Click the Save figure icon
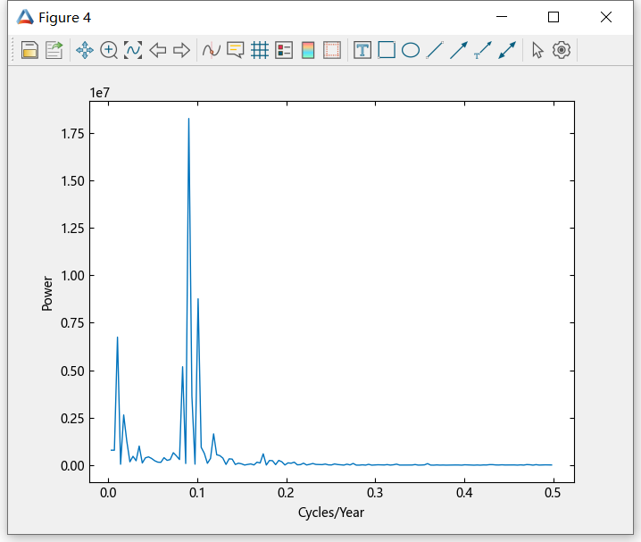Image resolution: width=641 pixels, height=542 pixels. coord(29,50)
